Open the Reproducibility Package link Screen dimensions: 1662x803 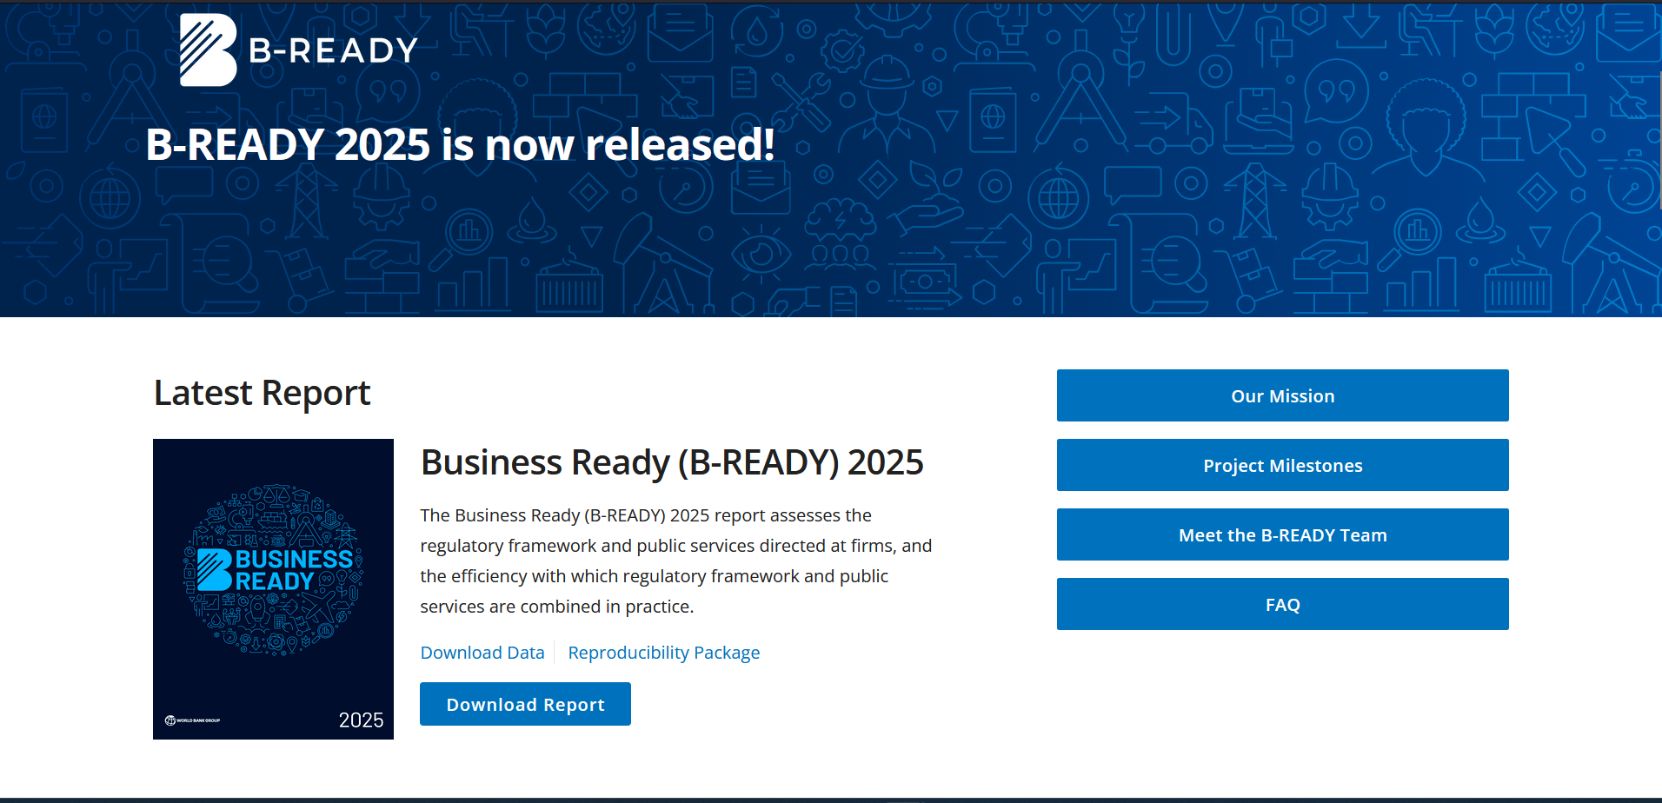(663, 653)
